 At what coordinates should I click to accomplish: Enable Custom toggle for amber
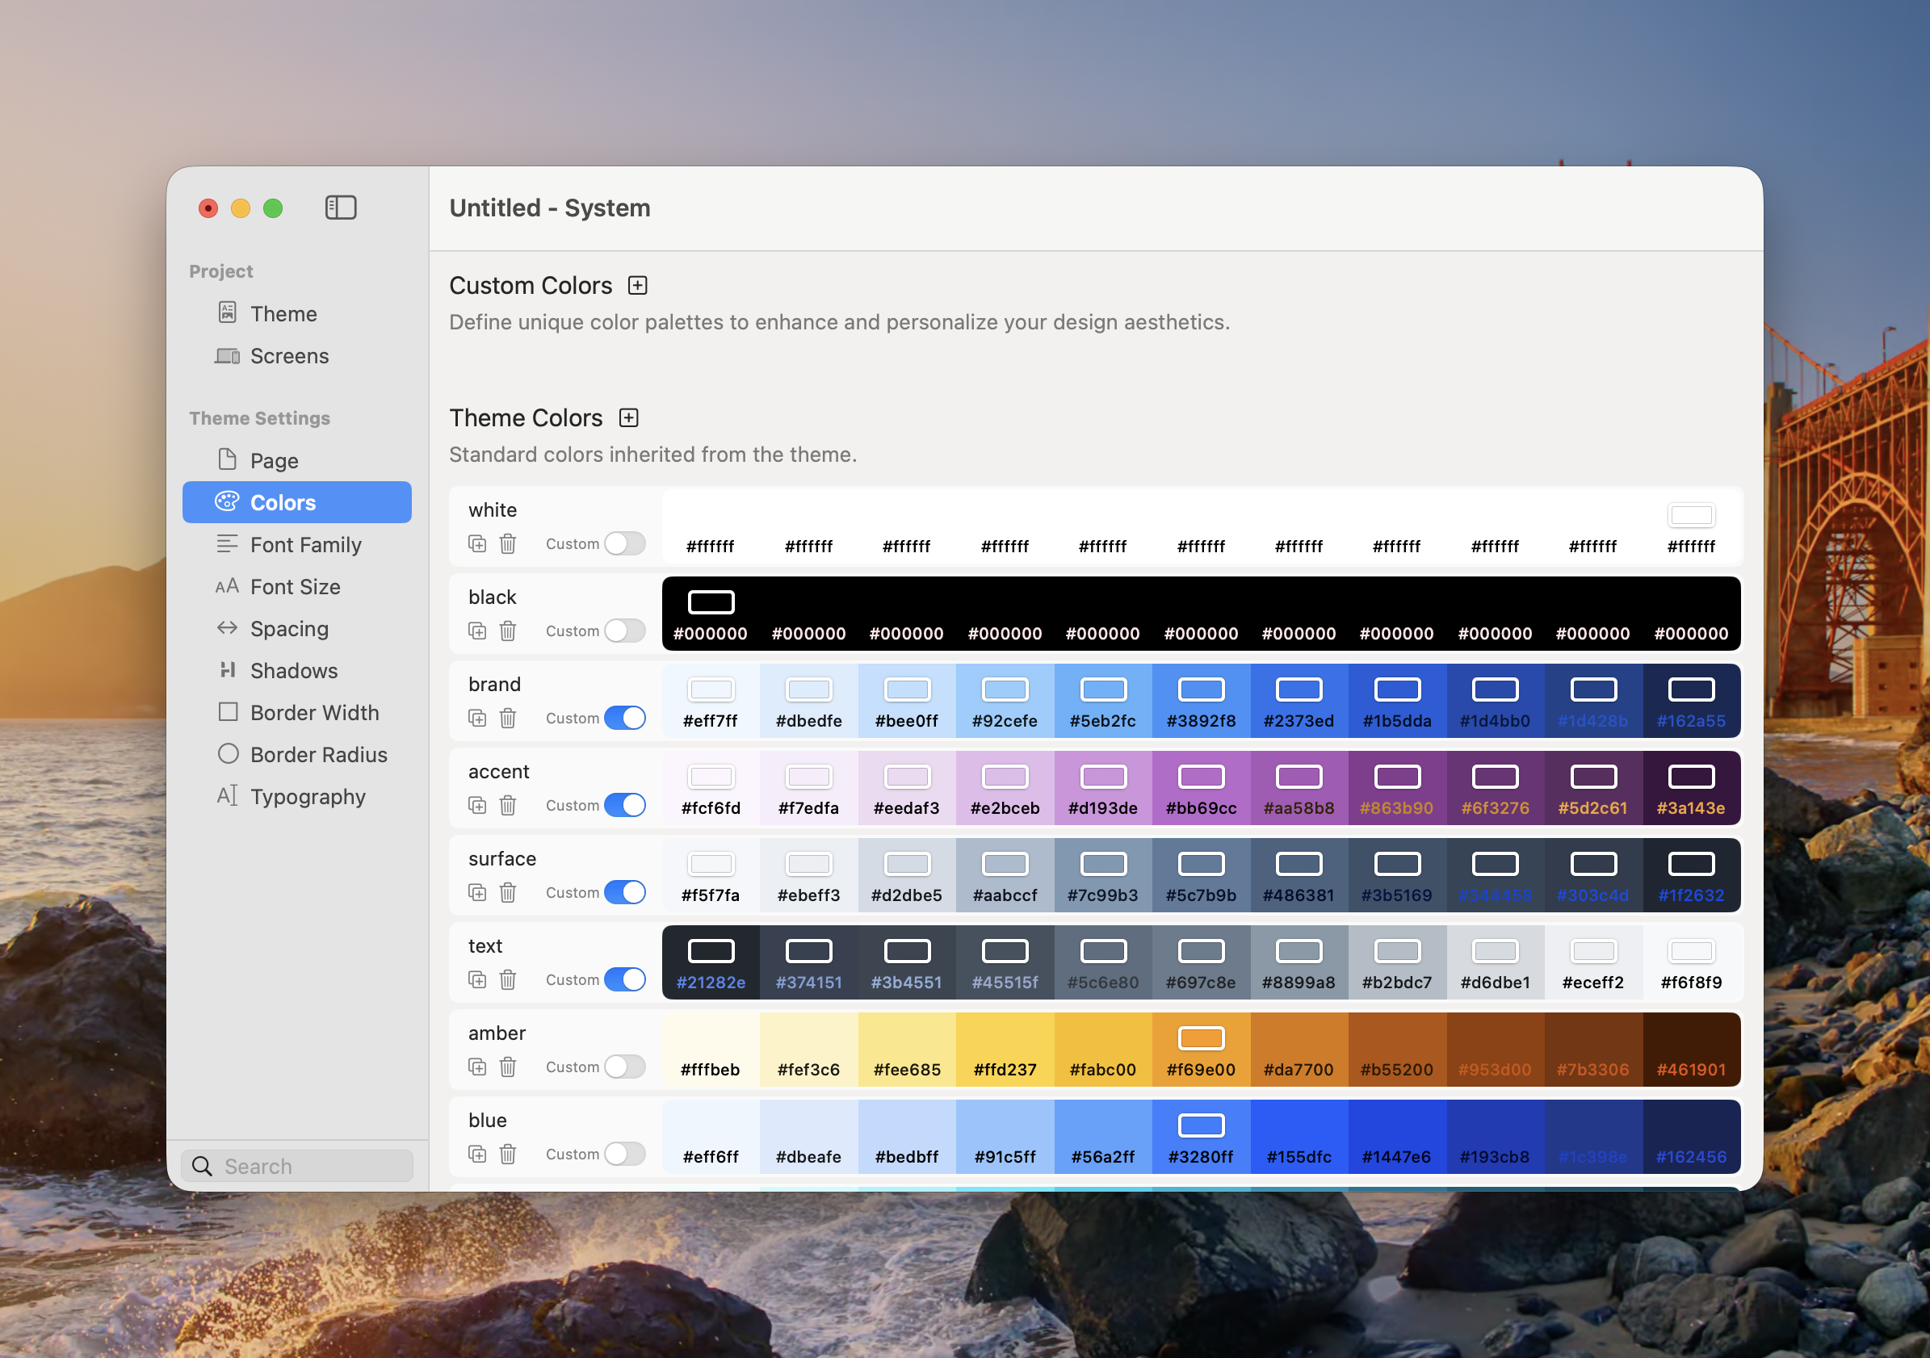coord(625,1067)
